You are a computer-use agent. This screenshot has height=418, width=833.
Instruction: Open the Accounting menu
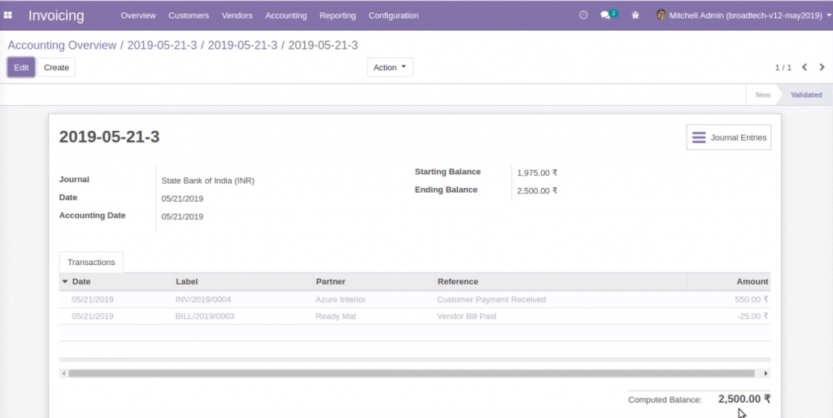tap(286, 15)
